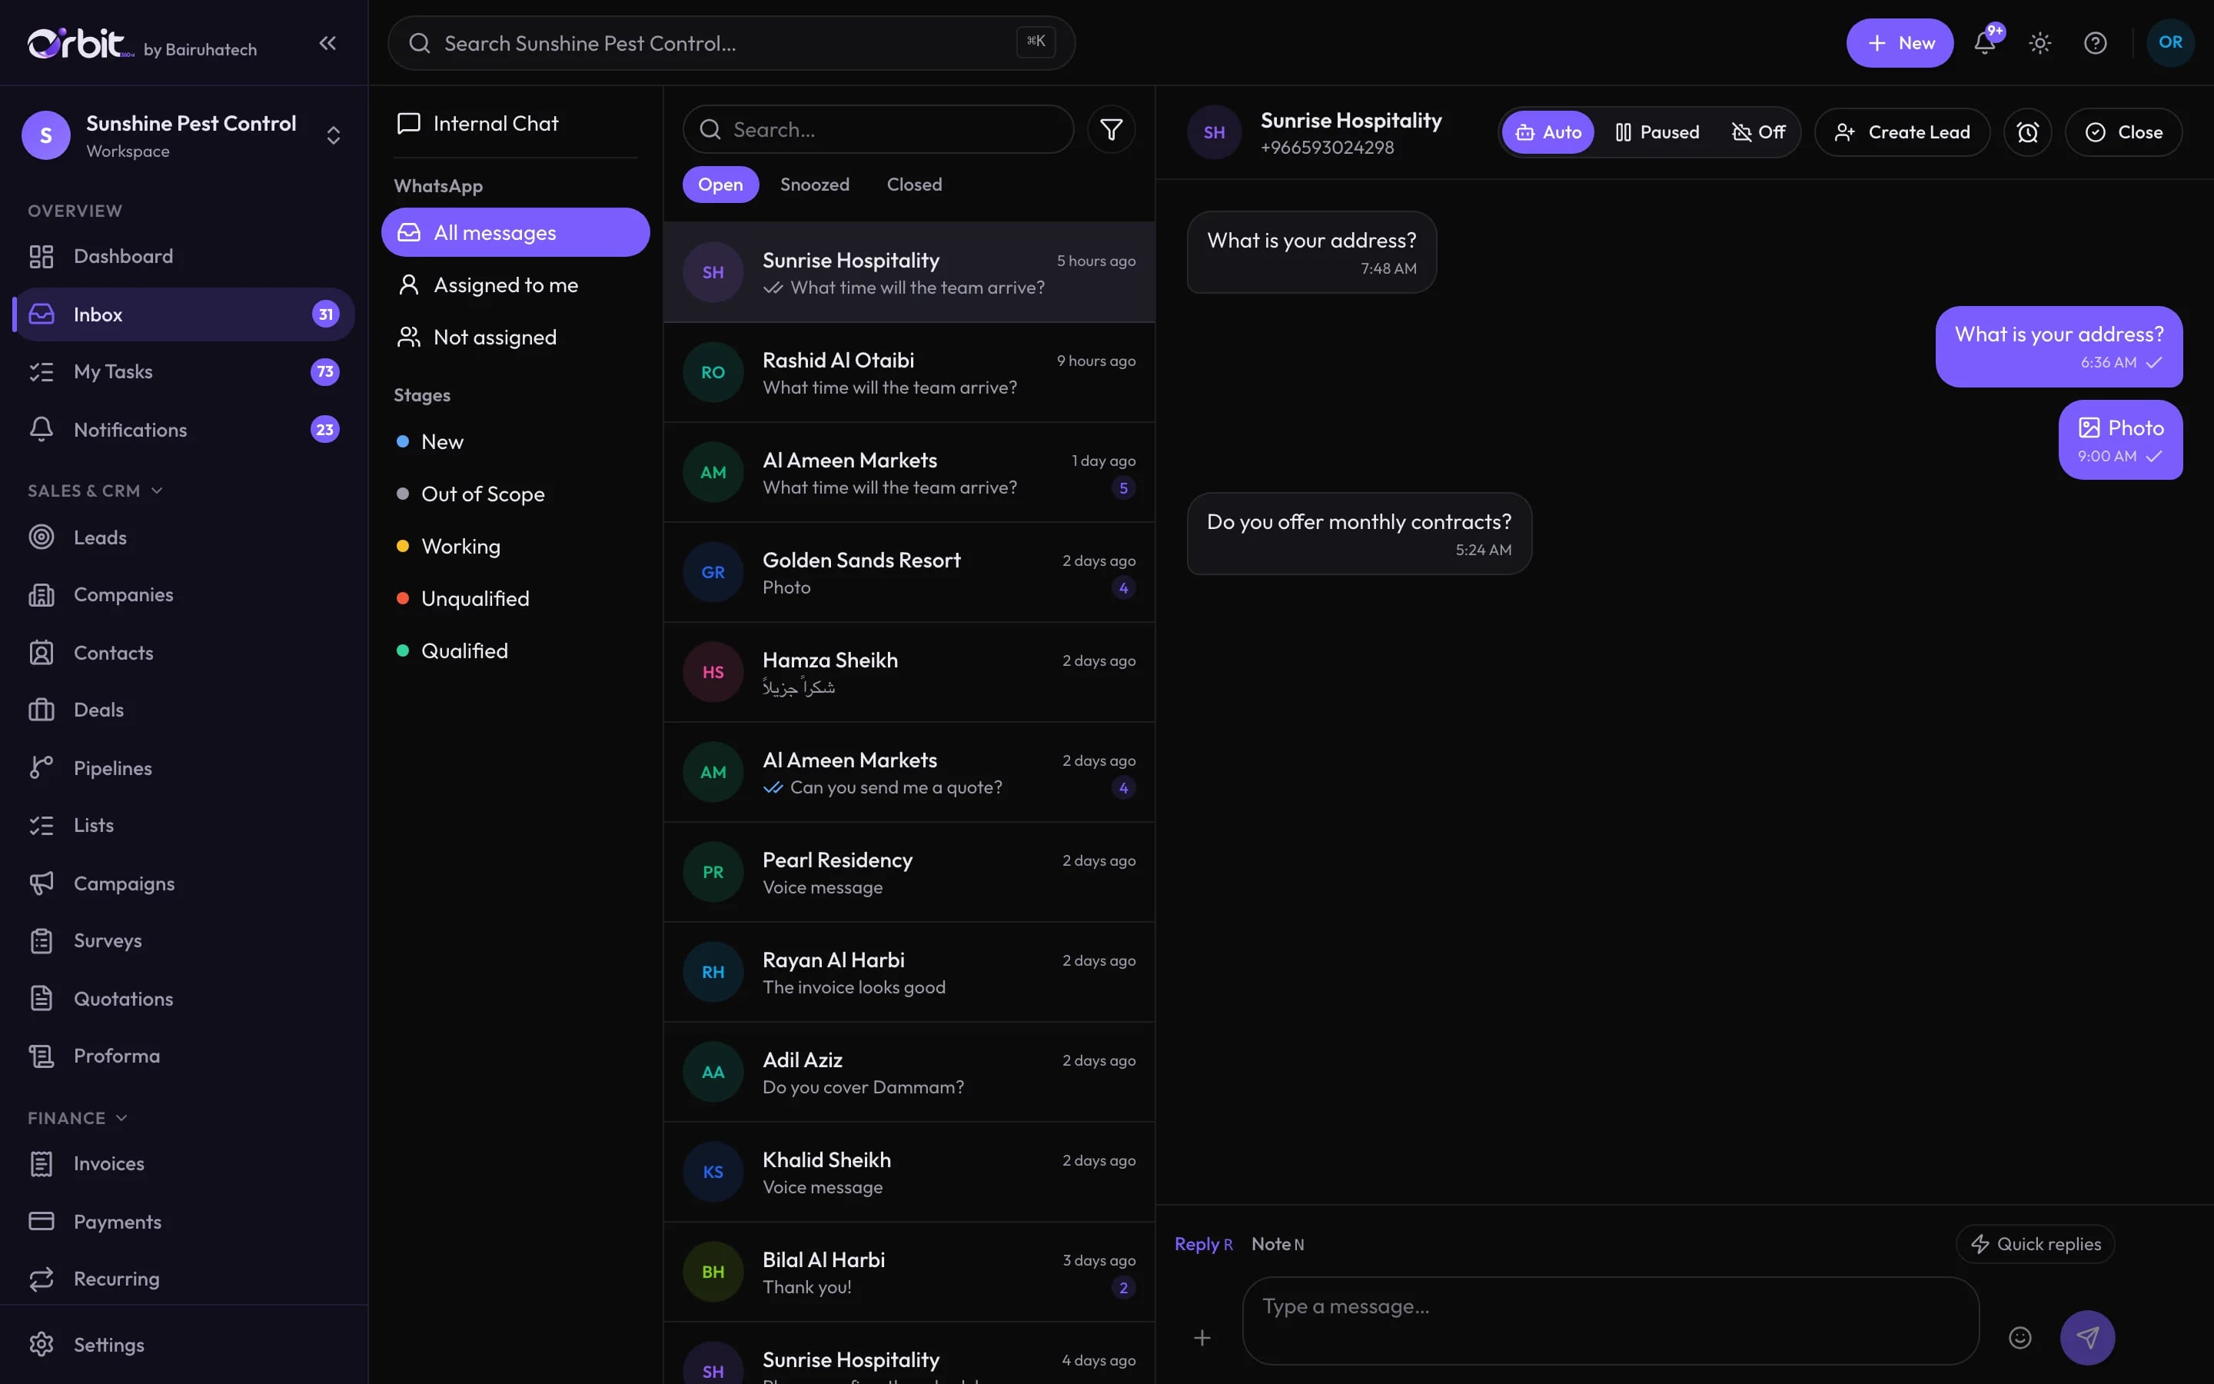Click the Type a message input box

tap(1611, 1320)
